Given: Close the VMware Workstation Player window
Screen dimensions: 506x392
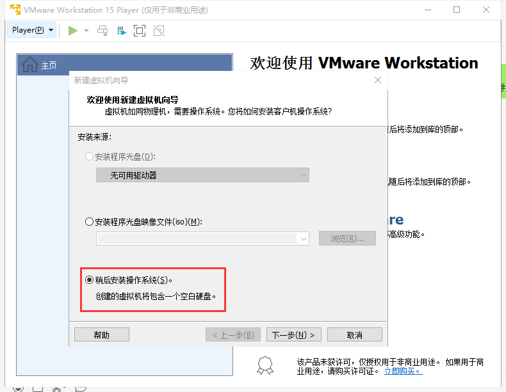Looking at the screenshot, I should (486, 10).
